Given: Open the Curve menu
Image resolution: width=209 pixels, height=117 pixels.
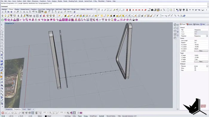Looking at the screenshot, I should [14, 1].
